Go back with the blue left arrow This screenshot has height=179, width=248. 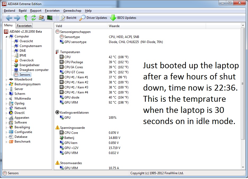tap(9, 18)
